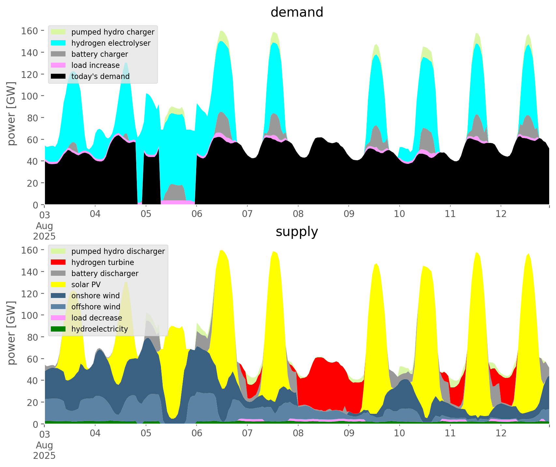Viewport: 556px width, 467px height.
Task: Click the green hydroelectricity legend swatch
Action: click(58, 329)
